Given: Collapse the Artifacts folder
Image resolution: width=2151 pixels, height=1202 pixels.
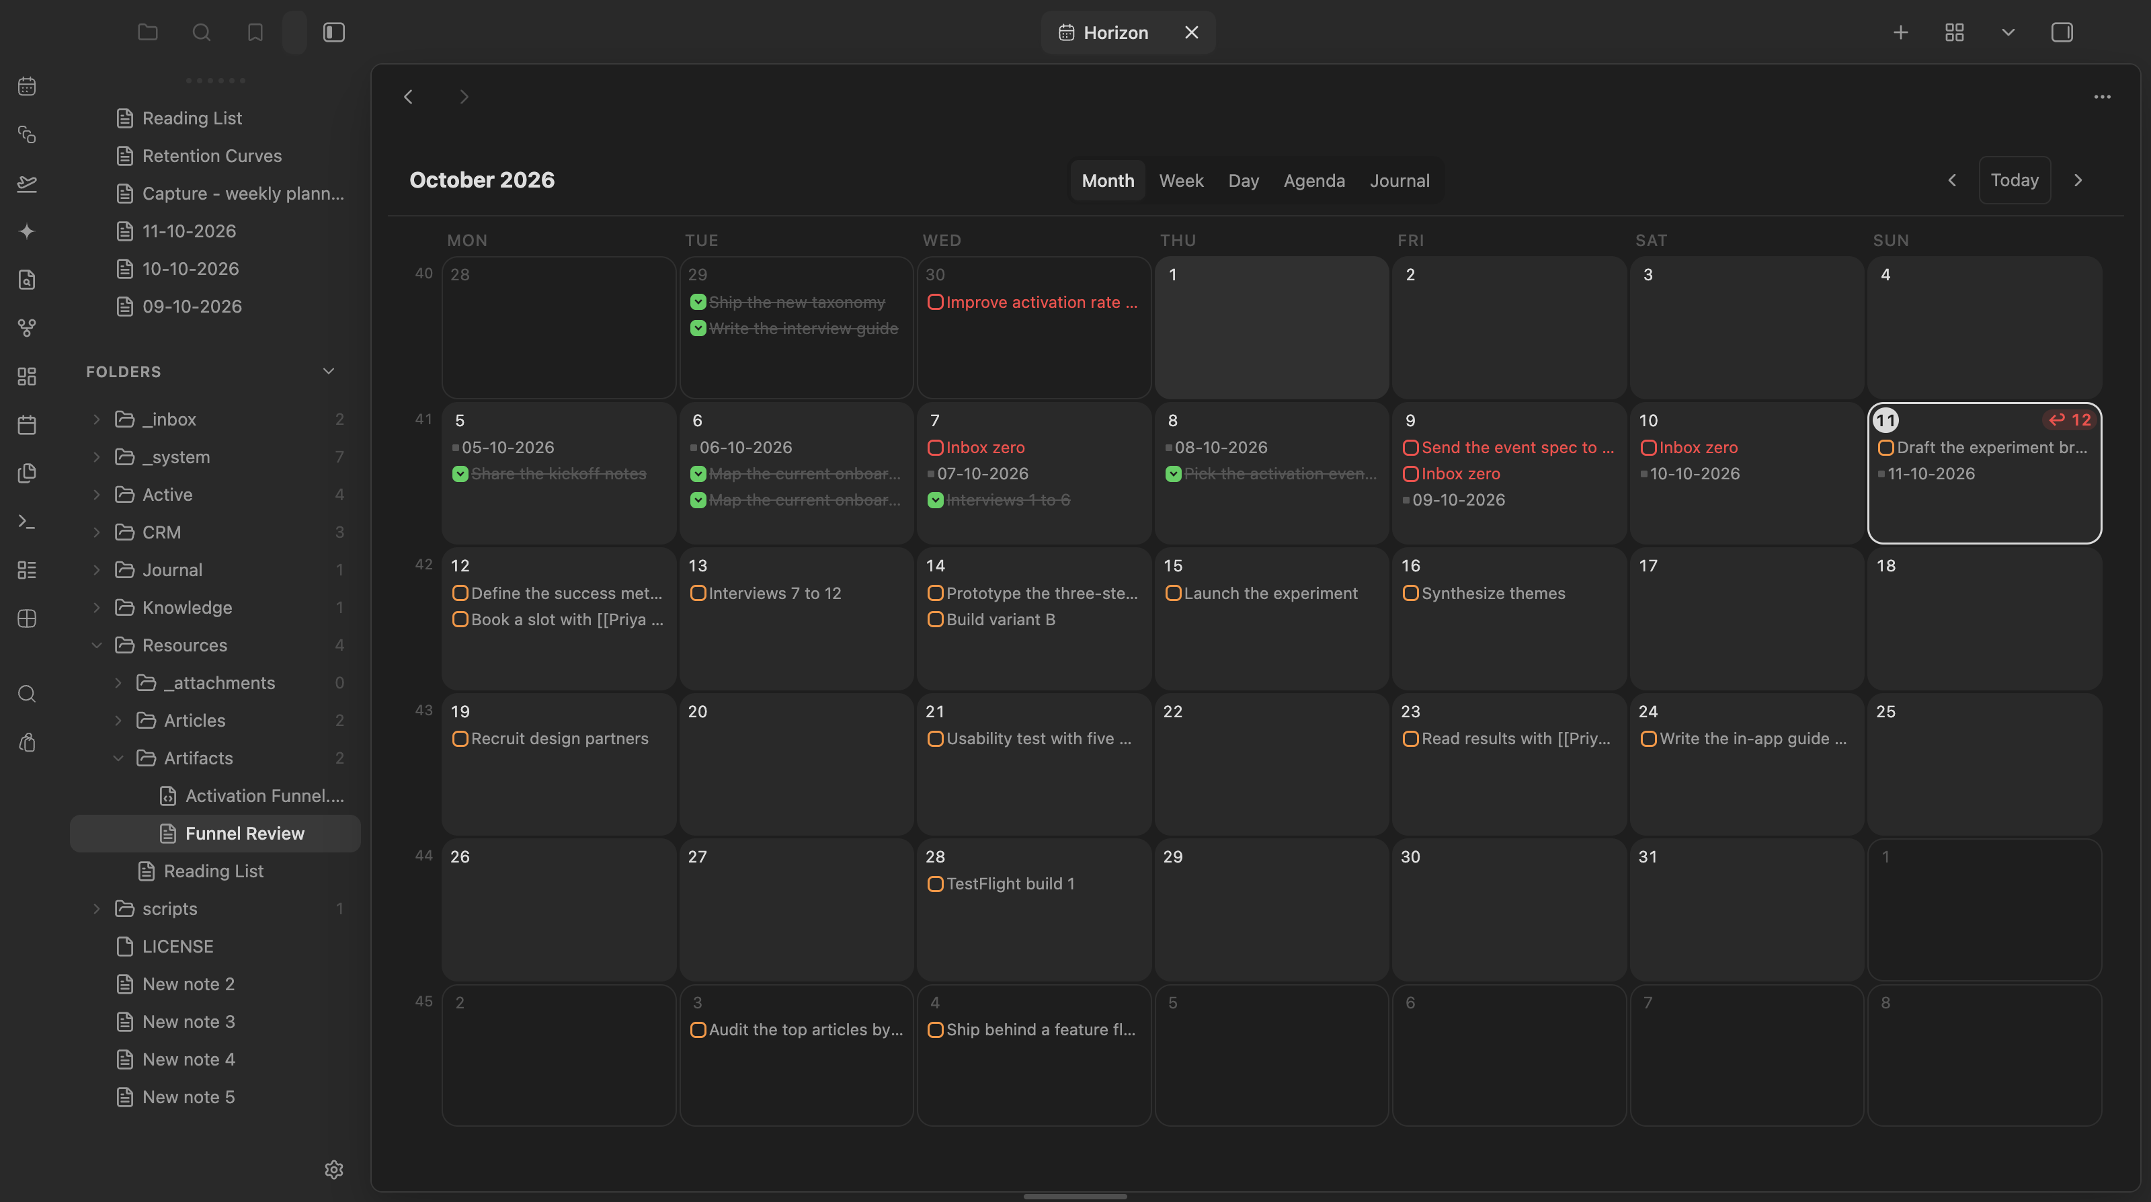Looking at the screenshot, I should click(x=118, y=758).
